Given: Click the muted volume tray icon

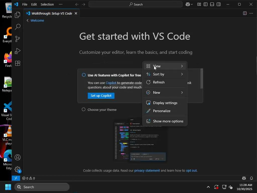Looking at the screenshot, I should pos(231,187).
